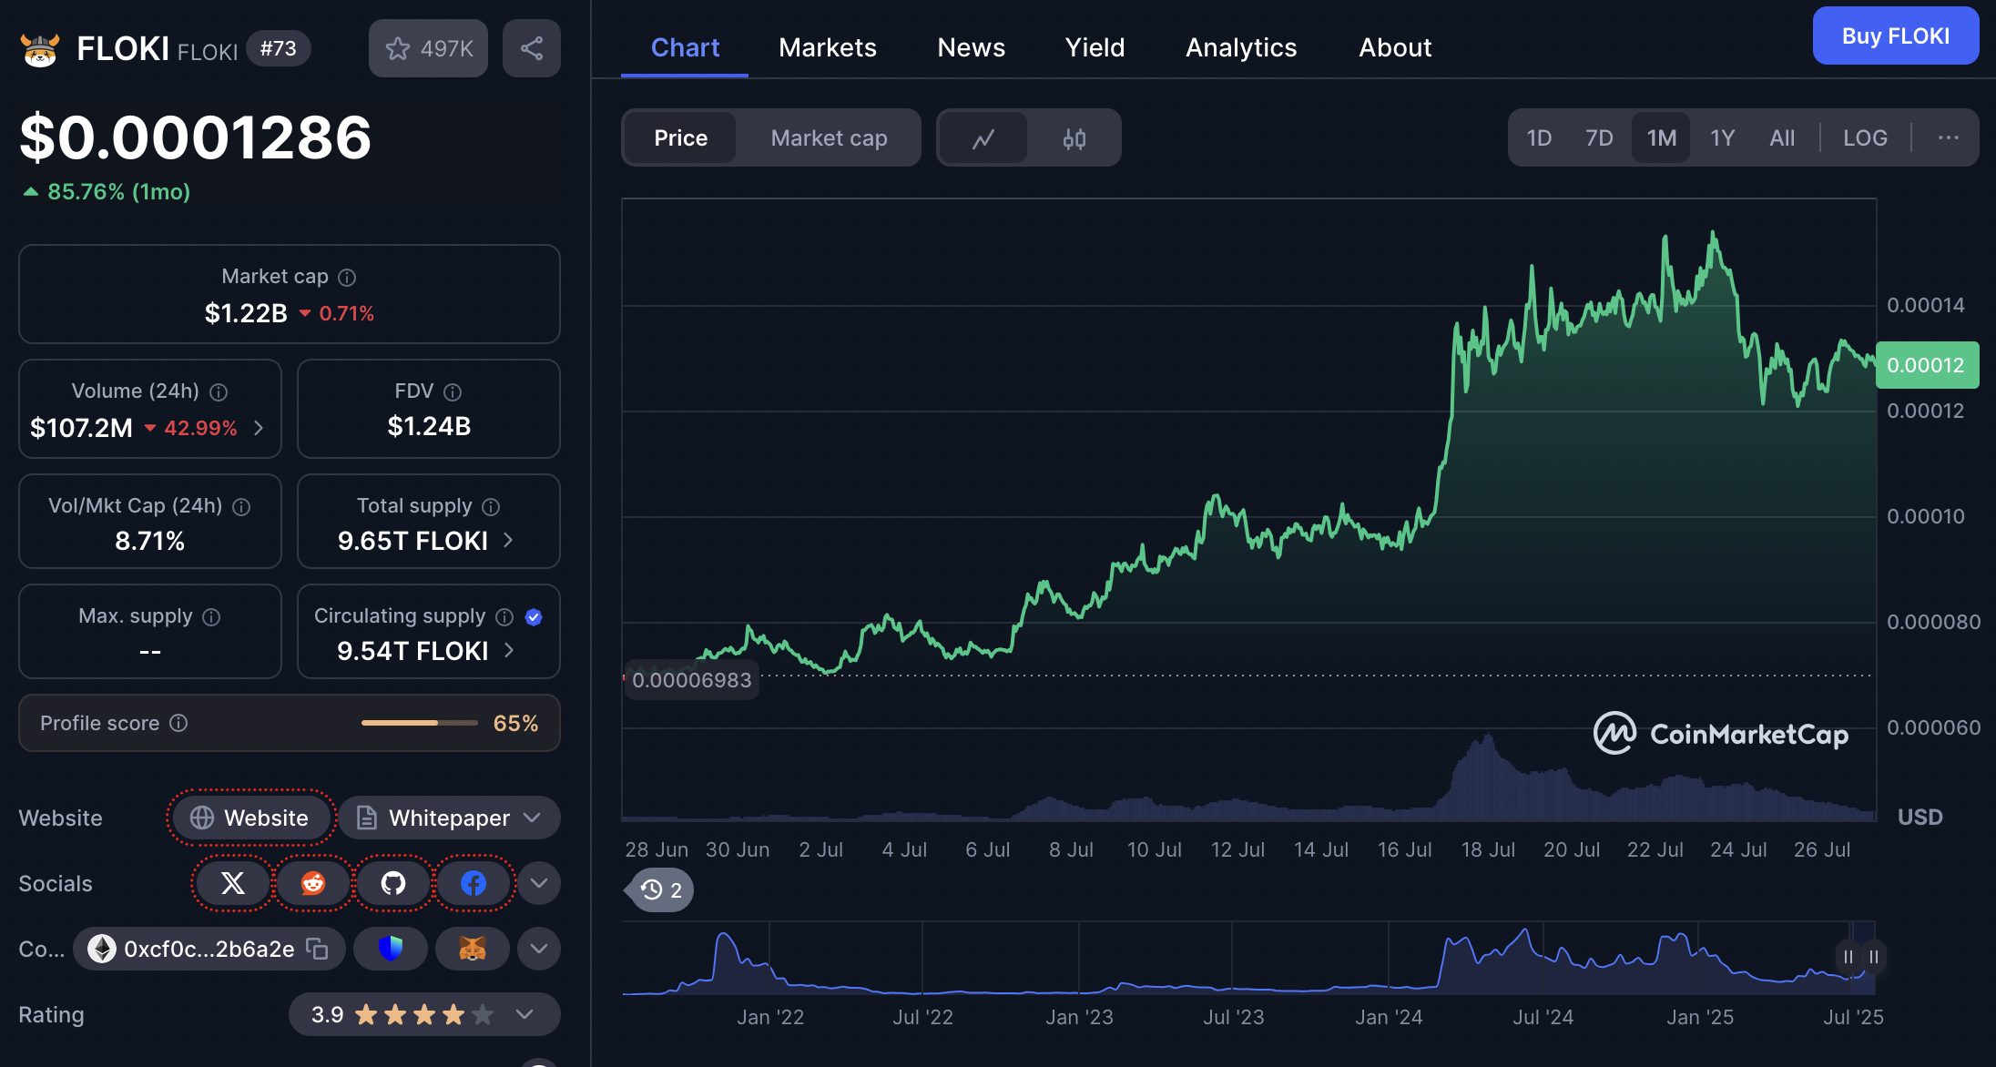
Task: Show Total supply info icon
Action: [x=491, y=507]
